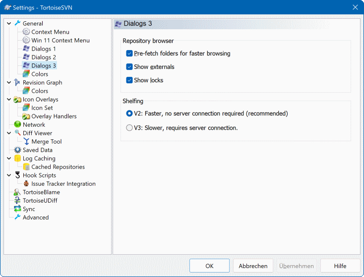Click the Icon Overlays folder icon
The width and height of the screenshot is (364, 277).
[17, 99]
